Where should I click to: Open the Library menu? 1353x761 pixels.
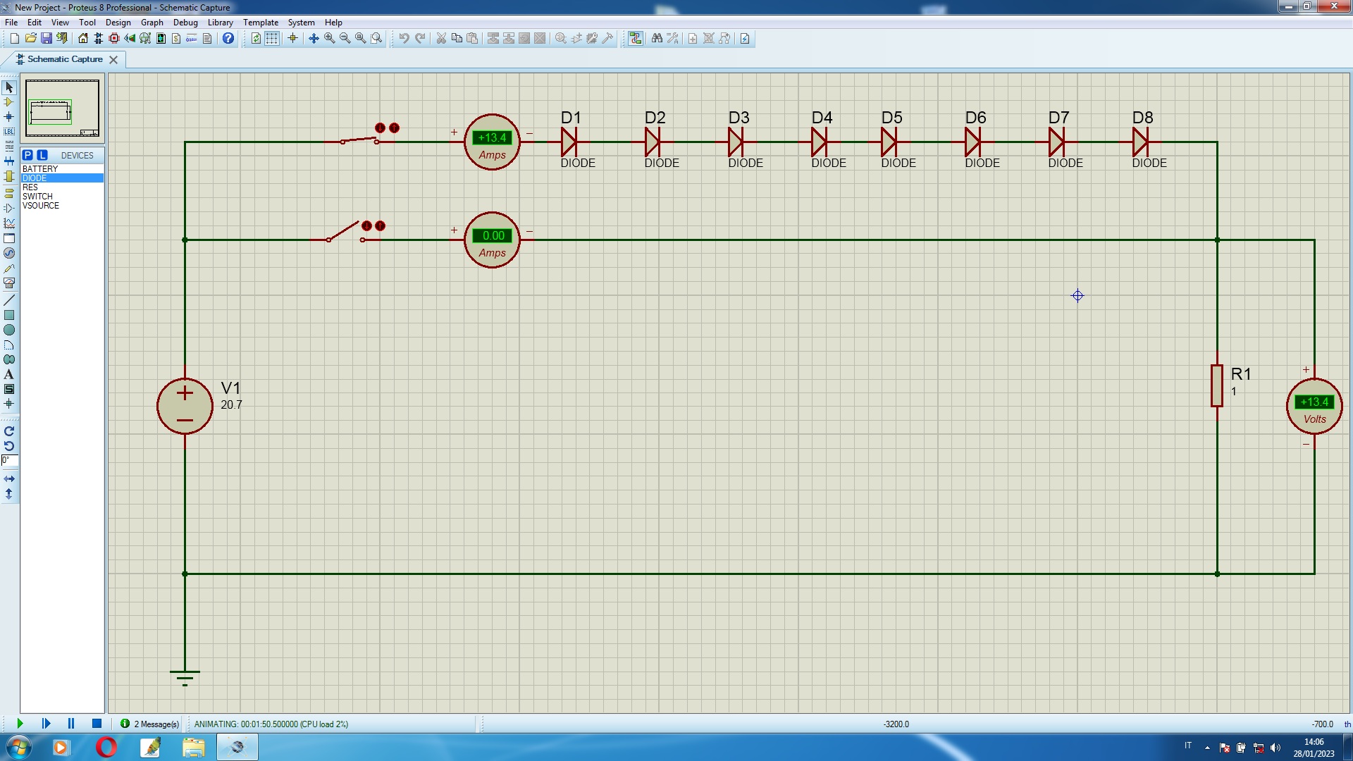pos(220,23)
